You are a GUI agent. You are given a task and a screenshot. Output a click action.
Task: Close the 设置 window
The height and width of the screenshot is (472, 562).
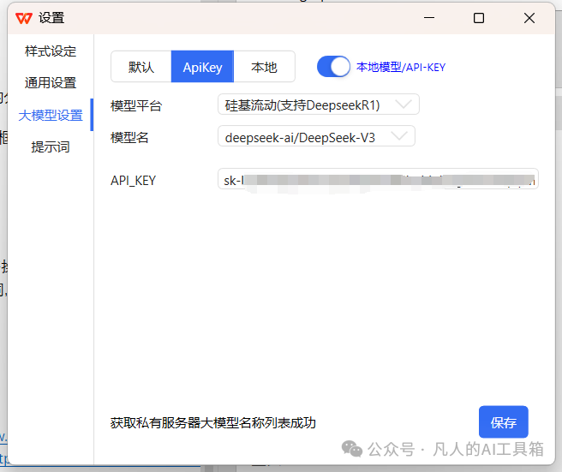click(529, 18)
